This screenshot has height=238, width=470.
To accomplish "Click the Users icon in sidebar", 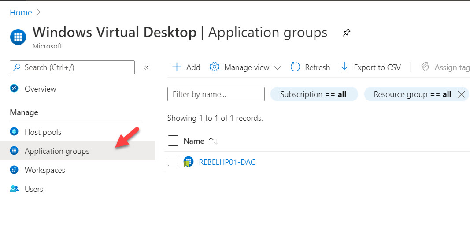I will (x=14, y=189).
